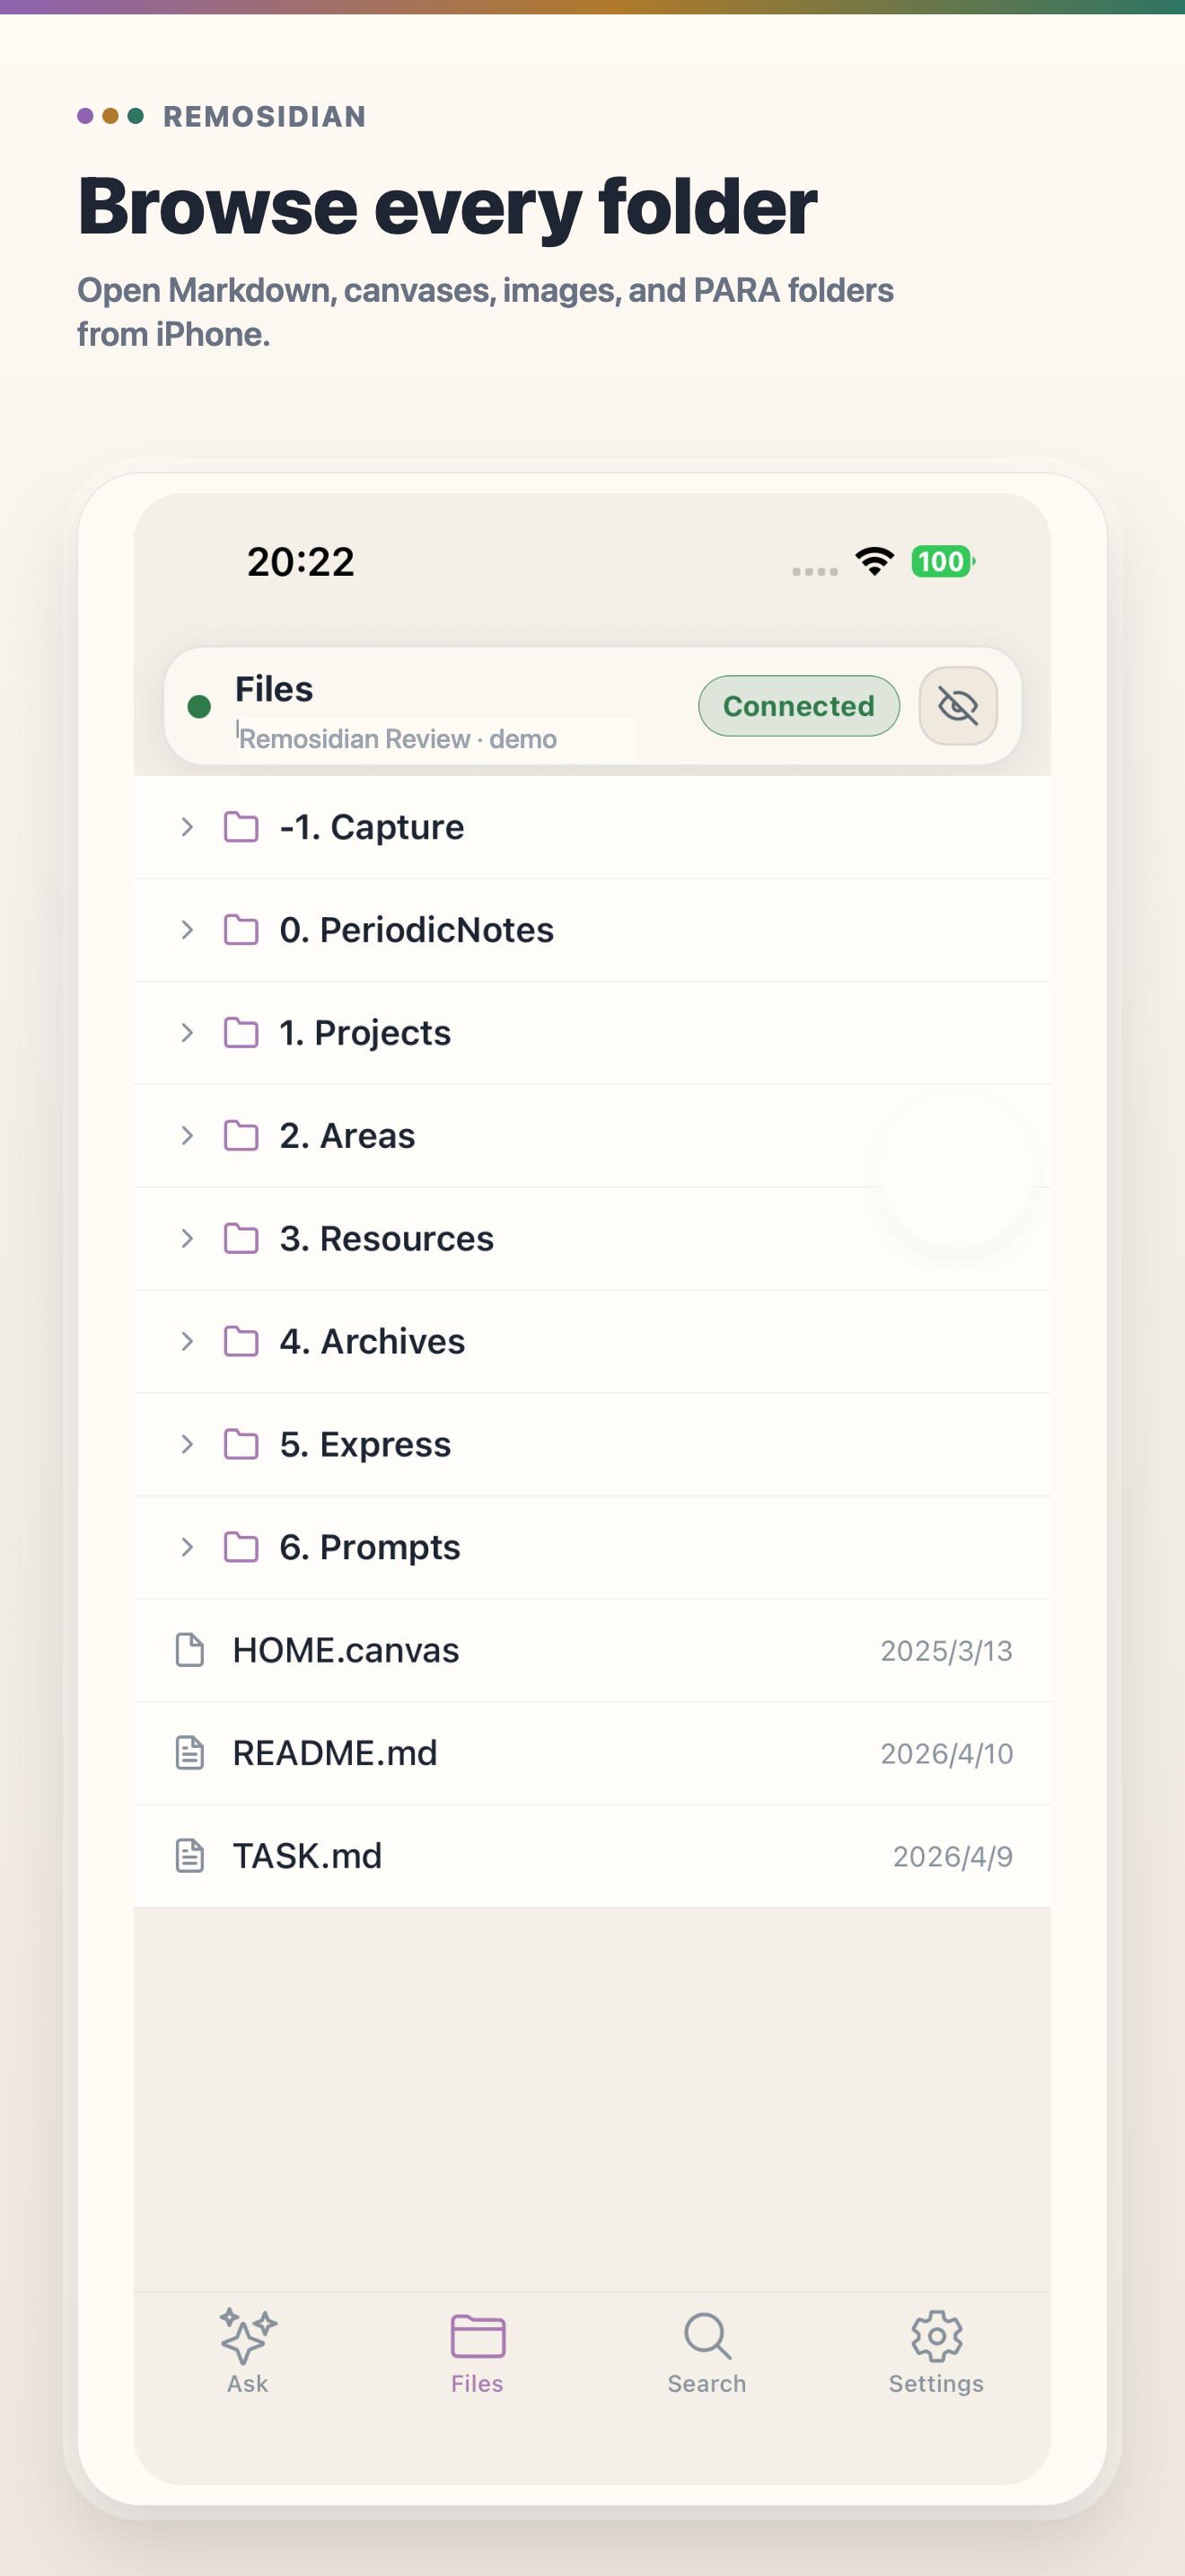Click the 3. Resources folder icon

[241, 1239]
